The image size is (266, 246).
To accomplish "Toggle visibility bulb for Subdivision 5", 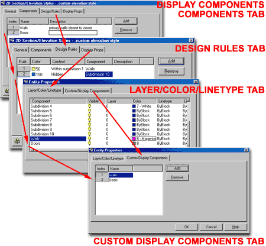I will click(89, 111).
